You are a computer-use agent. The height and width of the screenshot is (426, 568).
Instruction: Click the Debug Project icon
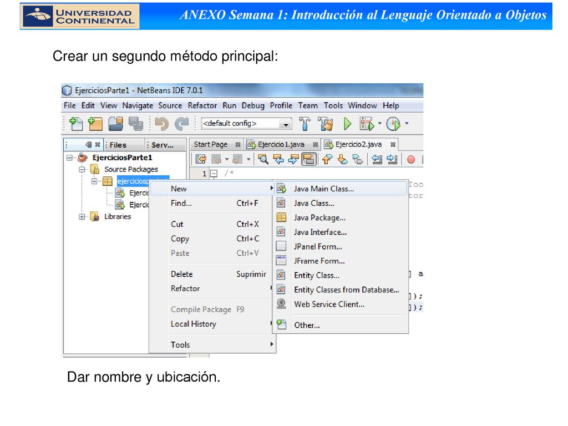click(x=366, y=124)
